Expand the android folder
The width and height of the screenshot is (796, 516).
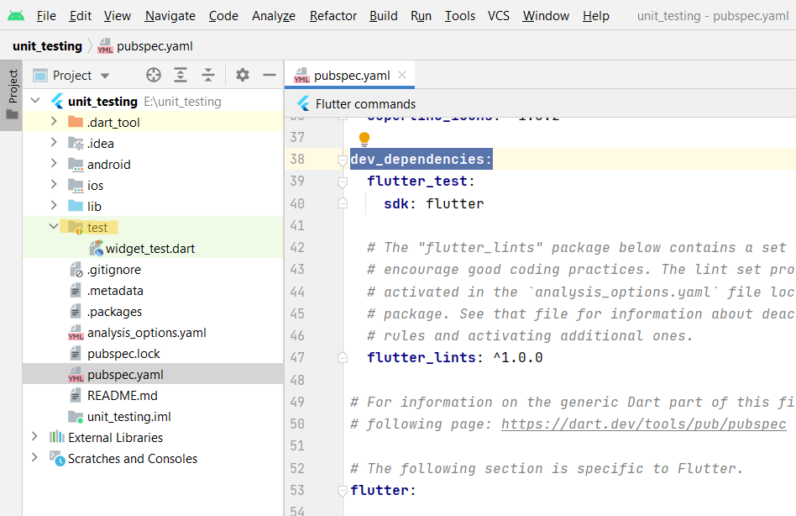click(53, 164)
